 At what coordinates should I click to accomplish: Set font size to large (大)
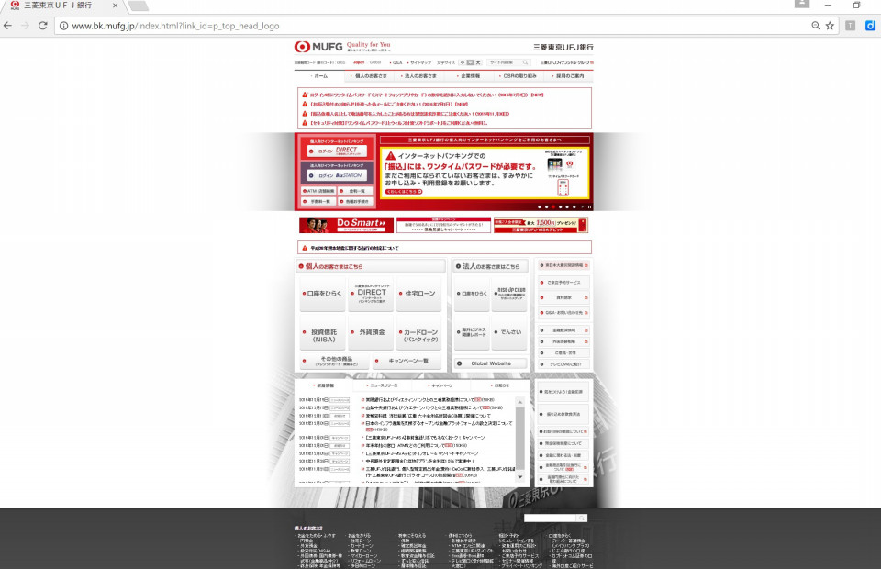pyautogui.click(x=478, y=63)
